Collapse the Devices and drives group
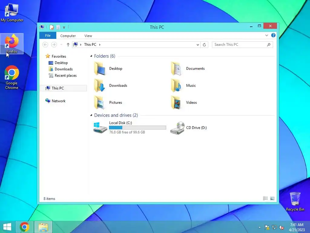The height and width of the screenshot is (233, 310). tap(91, 115)
